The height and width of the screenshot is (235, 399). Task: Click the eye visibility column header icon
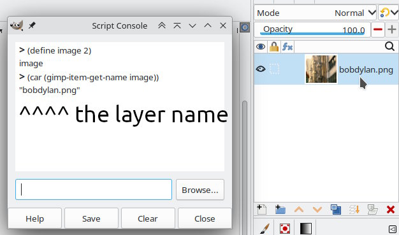[261, 46]
